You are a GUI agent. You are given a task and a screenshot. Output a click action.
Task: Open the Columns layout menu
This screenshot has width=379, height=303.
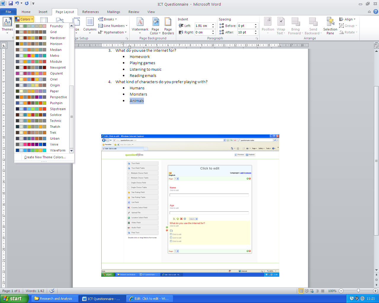[90, 25]
